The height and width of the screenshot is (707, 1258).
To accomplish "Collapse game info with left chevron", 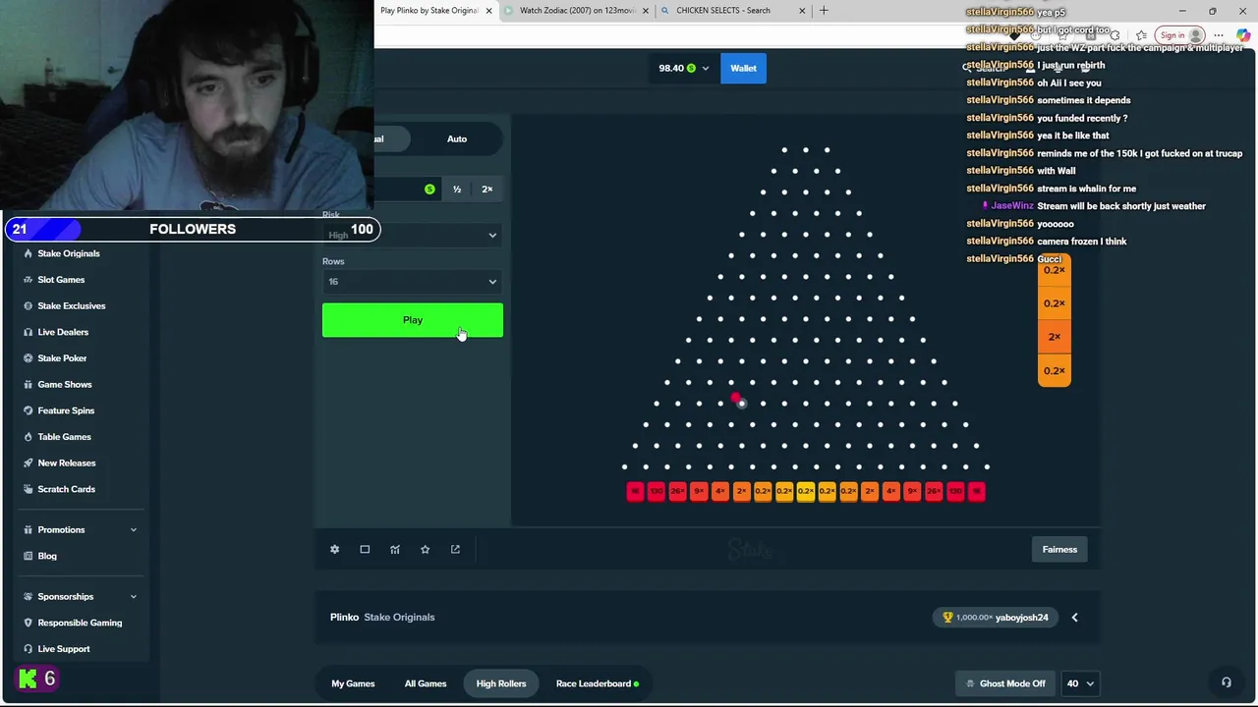I will pos(1074,618).
